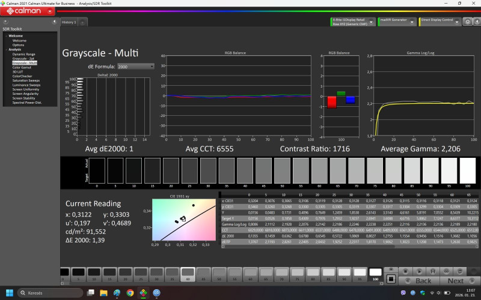Open Google Chrome from taskbar
Image resolution: width=481 pixels, height=300 pixels.
[130, 293]
